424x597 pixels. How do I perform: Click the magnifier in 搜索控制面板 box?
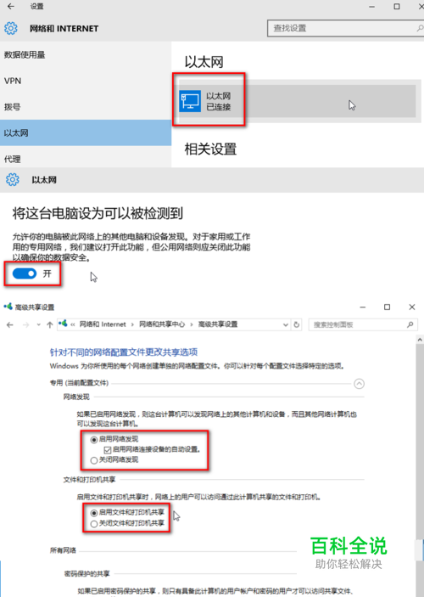pos(410,324)
